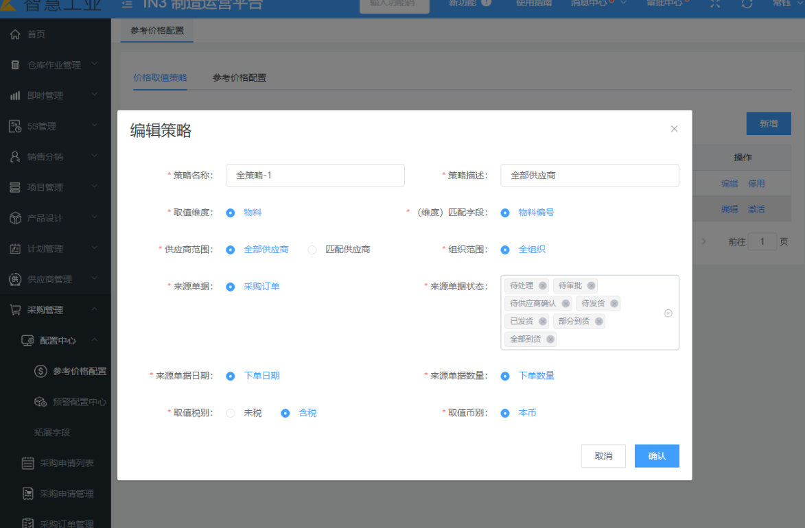
Task: Click the 策略名称 input field
Action: [x=315, y=176]
